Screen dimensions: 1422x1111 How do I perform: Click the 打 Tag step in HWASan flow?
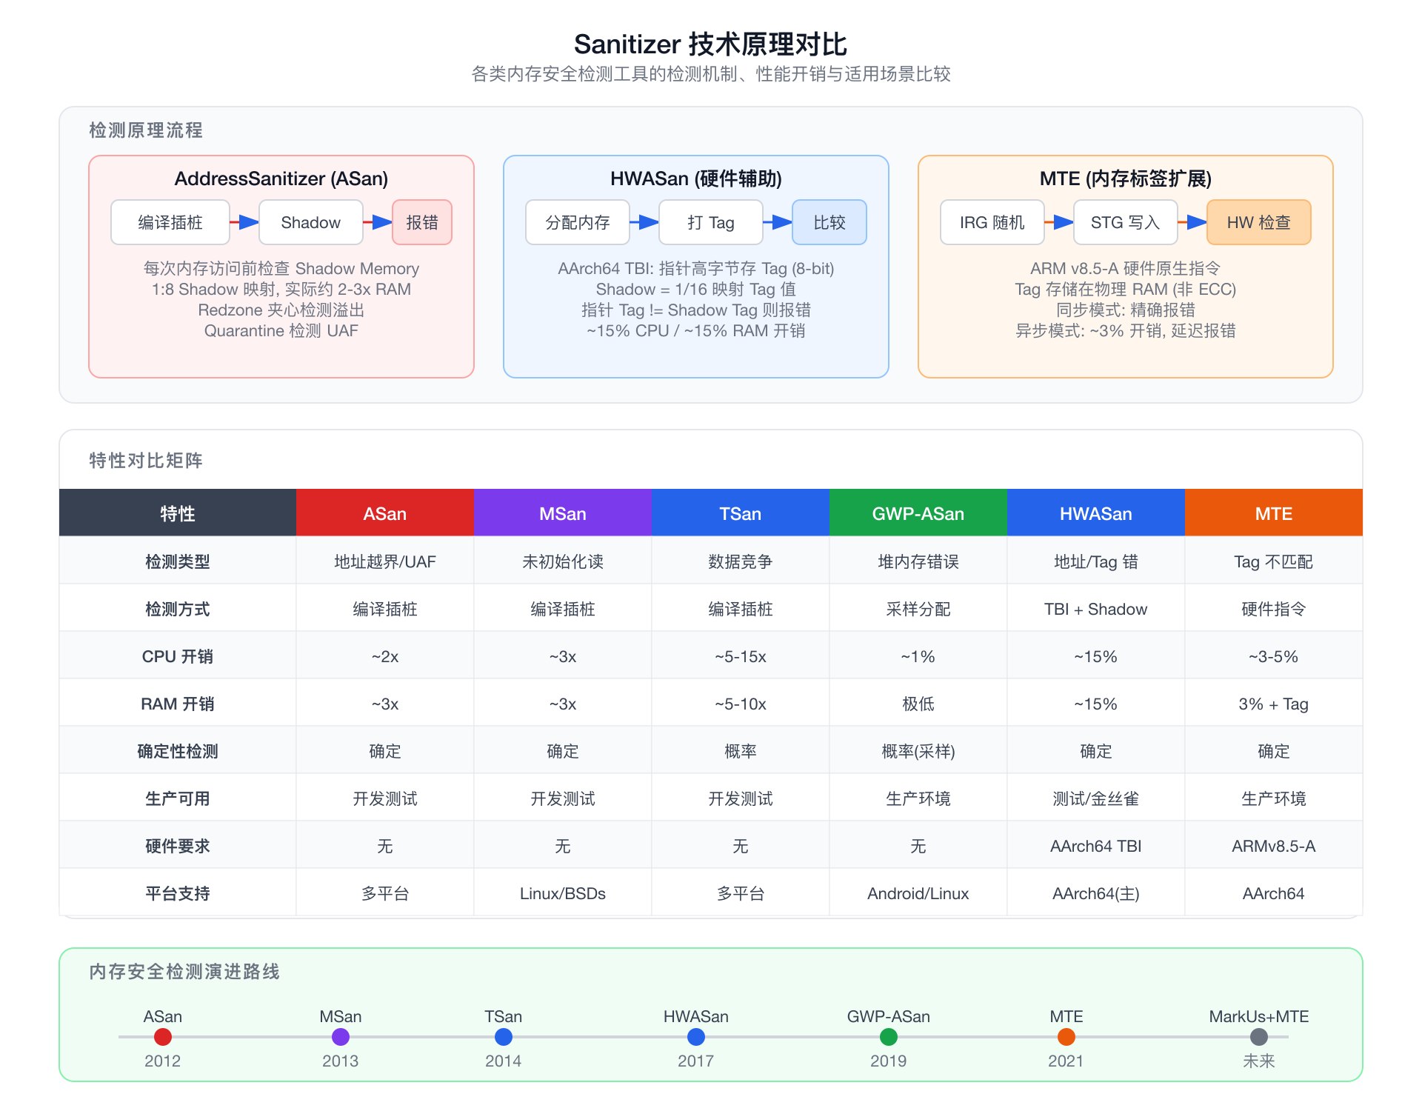point(711,221)
